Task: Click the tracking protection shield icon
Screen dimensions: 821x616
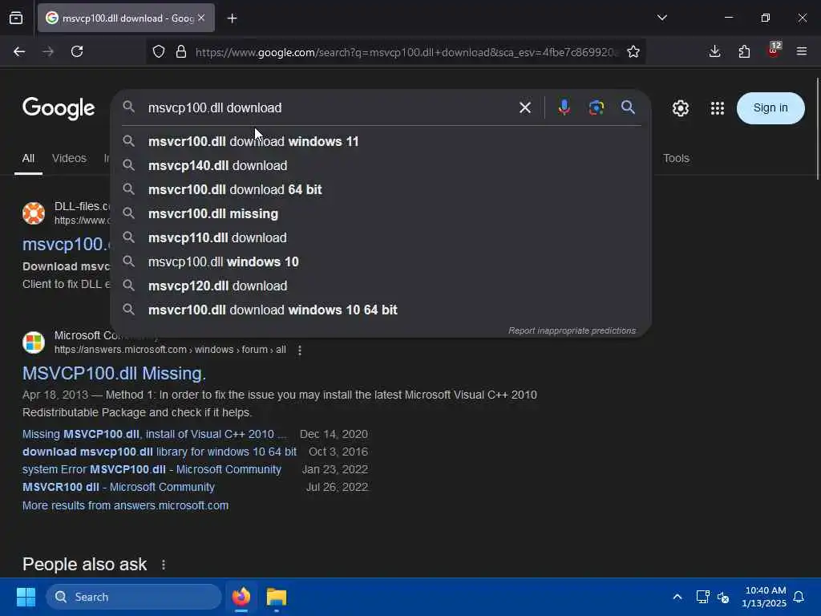Action: 159,51
